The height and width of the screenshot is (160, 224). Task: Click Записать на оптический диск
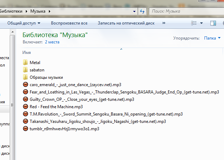pos(126,23)
